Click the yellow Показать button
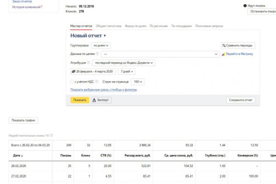 (x=80, y=100)
